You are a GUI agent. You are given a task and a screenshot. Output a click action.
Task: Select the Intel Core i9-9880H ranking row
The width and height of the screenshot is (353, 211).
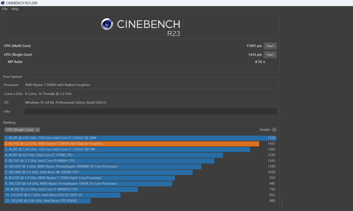click(x=140, y=161)
